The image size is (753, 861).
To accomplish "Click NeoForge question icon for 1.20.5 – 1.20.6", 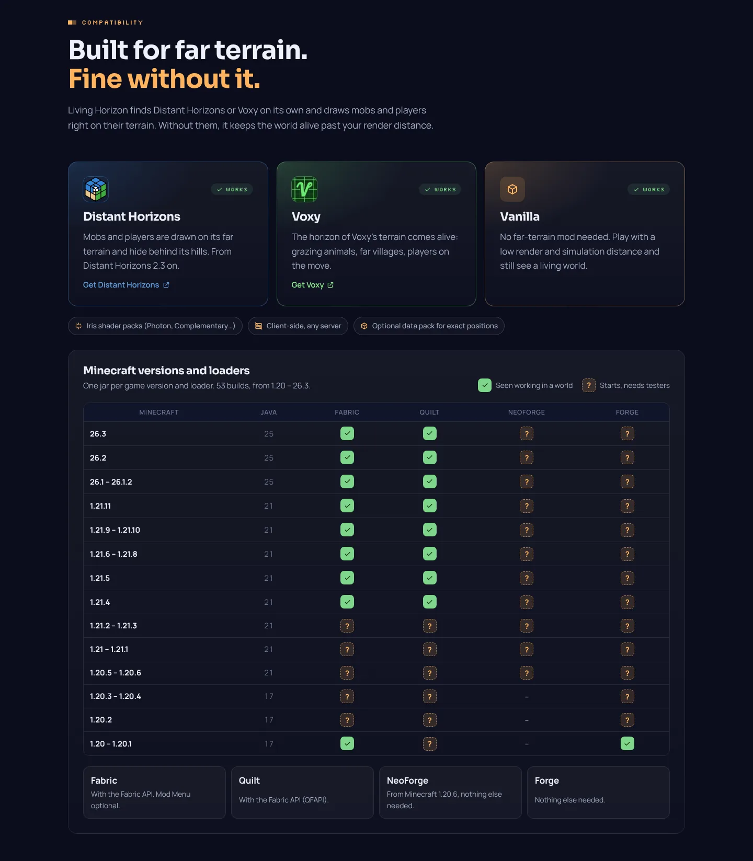I will [527, 673].
